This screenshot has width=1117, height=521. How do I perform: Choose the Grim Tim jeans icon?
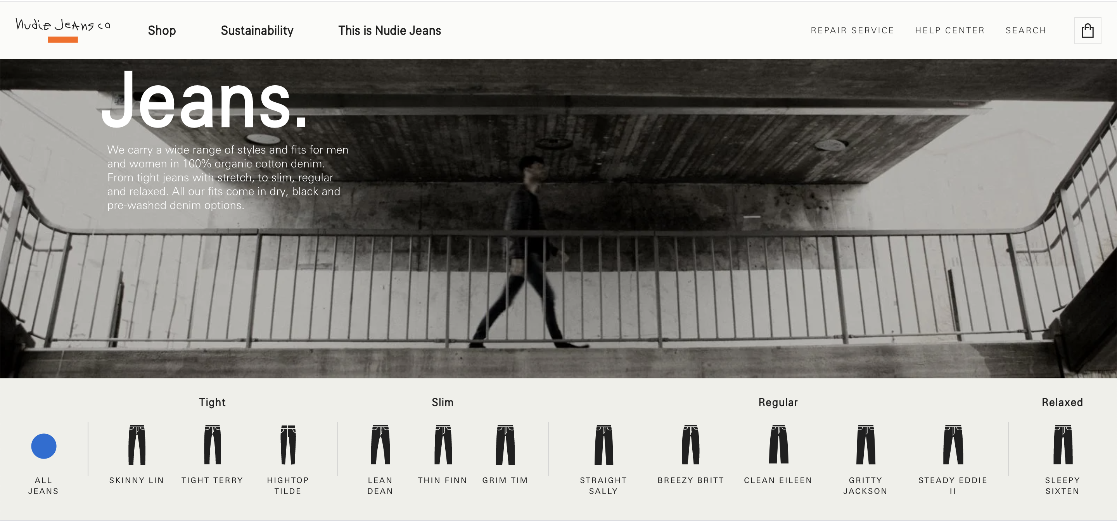pos(505,445)
